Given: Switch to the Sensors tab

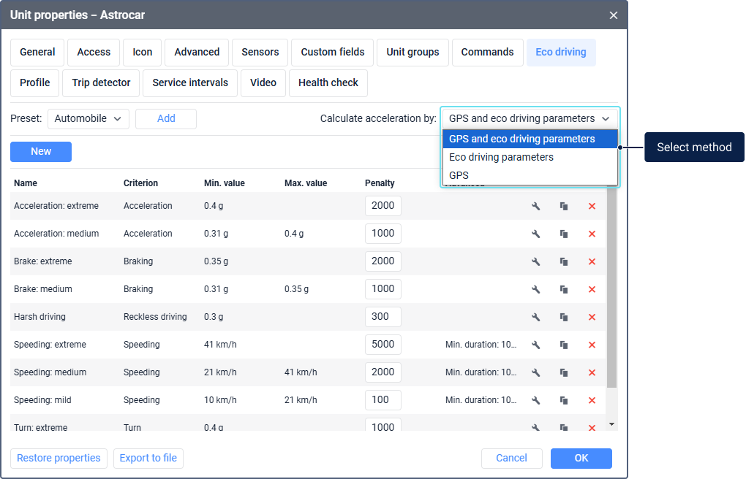Looking at the screenshot, I should coord(260,52).
